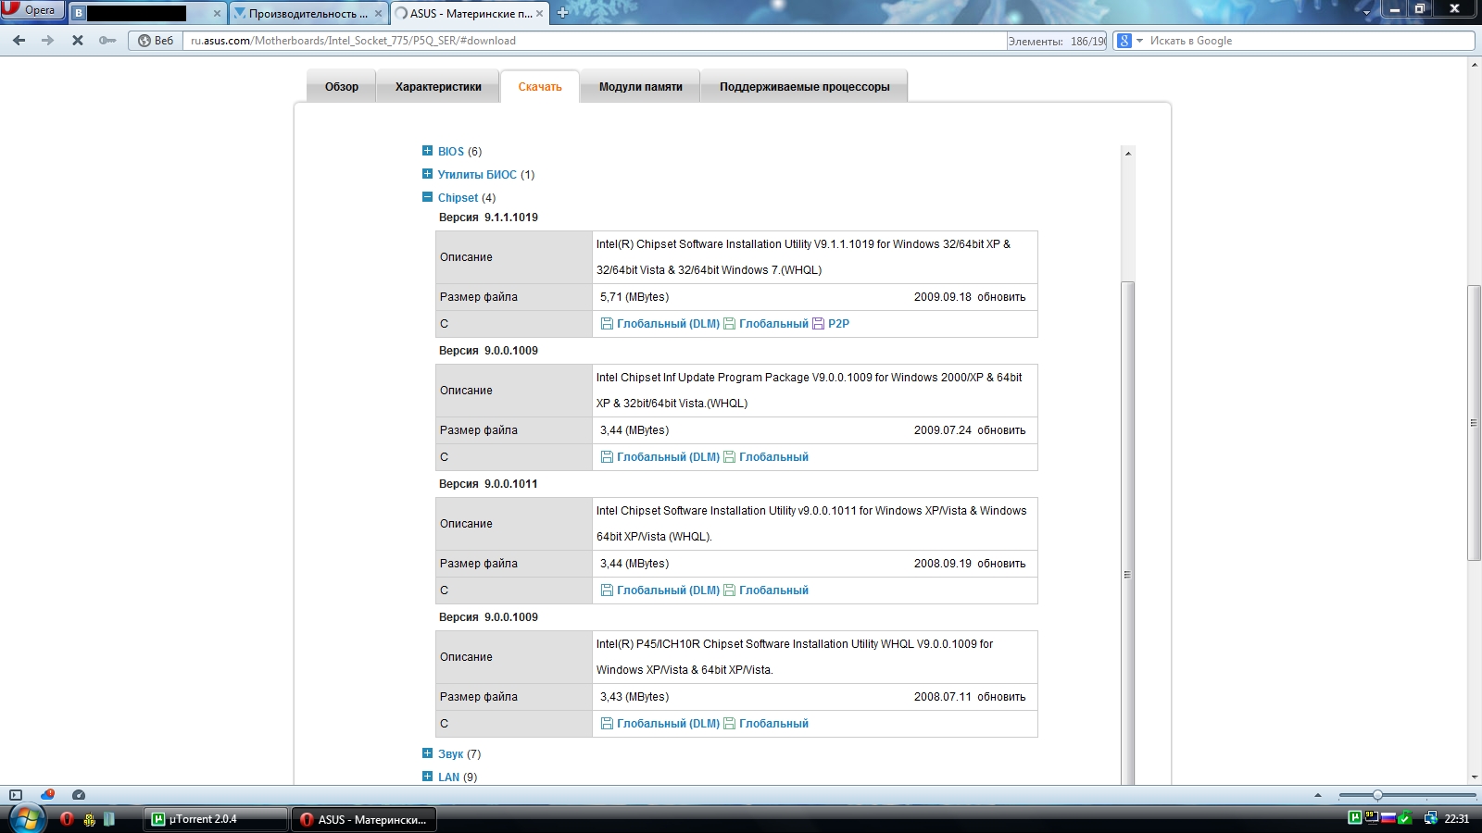Viewport: 1482px width, 833px height.
Task: Open the Windows Start menu
Action: [x=28, y=819]
